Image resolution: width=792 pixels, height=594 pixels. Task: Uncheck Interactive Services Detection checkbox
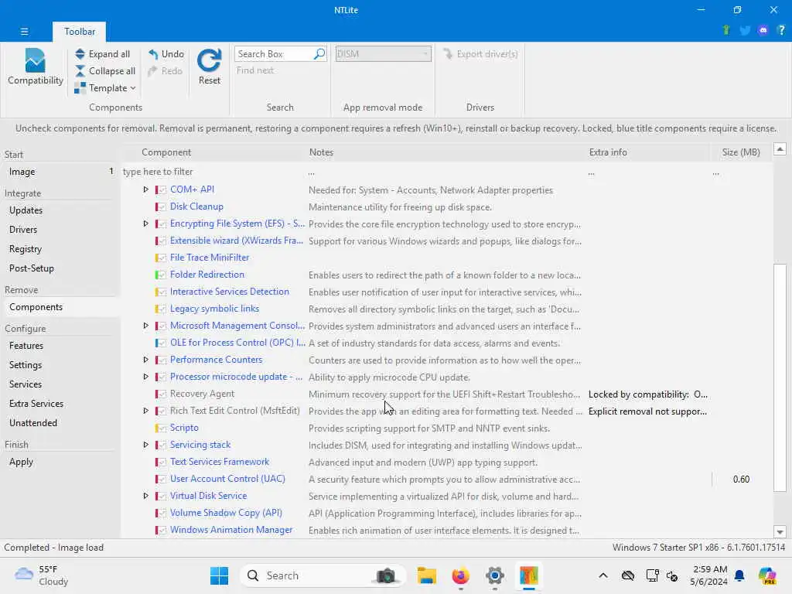tap(161, 292)
